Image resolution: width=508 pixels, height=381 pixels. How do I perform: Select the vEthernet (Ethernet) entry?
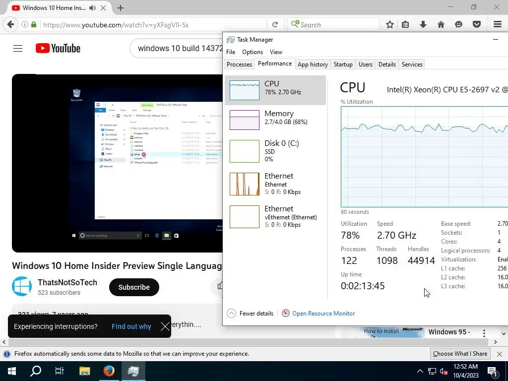[275, 216]
